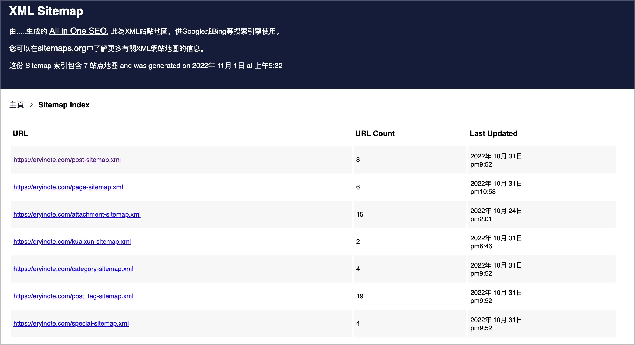Open the post_tag-sitemap.xml link
635x345 pixels.
pos(73,296)
